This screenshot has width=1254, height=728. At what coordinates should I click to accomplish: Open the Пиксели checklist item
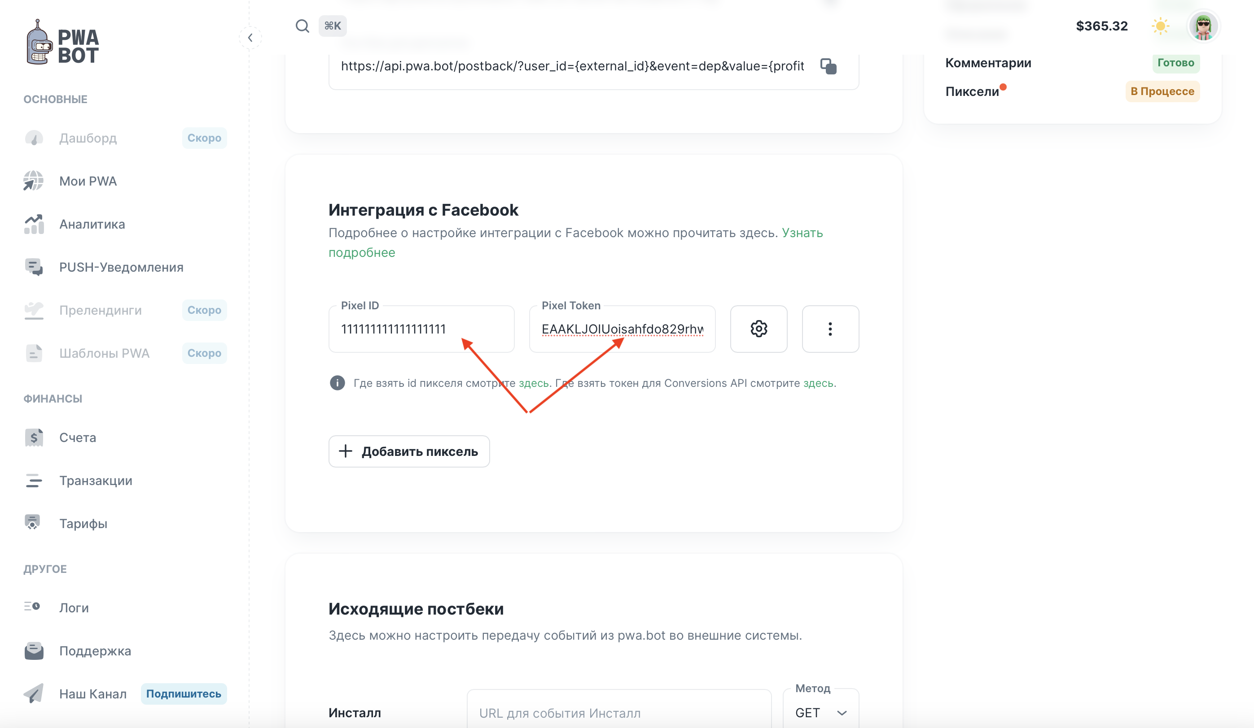pyautogui.click(x=972, y=91)
